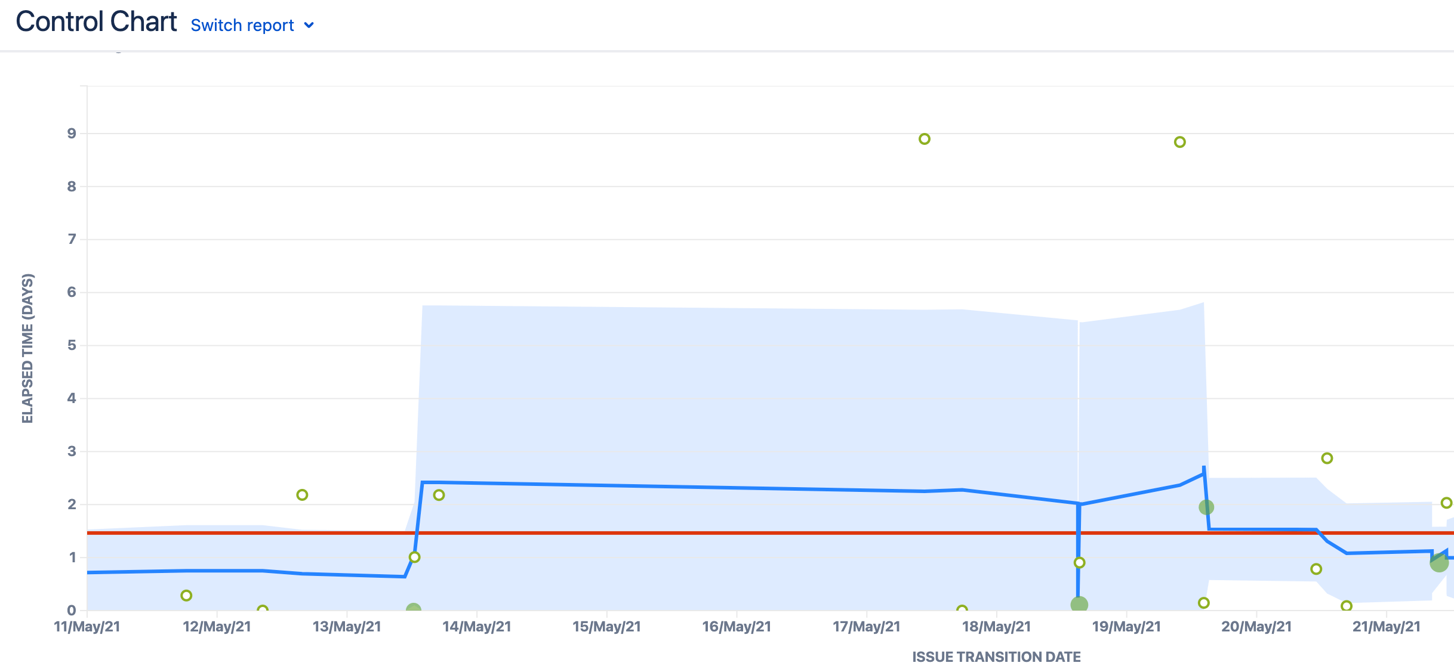
Task: Click the ELAPSED TIME (DAYS) axis title
Action: (x=27, y=348)
